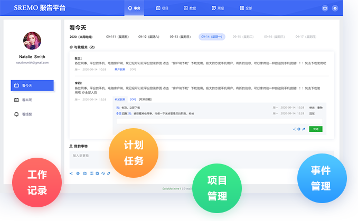Image resolution: width=358 pixels, height=221 pixels.
Task: Click the last toolbar icon under 我的事物 input
Action: click(109, 174)
